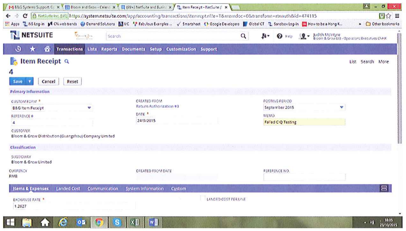
Task: Click the NetSuite logo
Action: 31,35
